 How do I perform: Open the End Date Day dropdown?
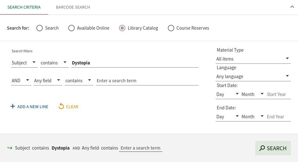[227, 117]
